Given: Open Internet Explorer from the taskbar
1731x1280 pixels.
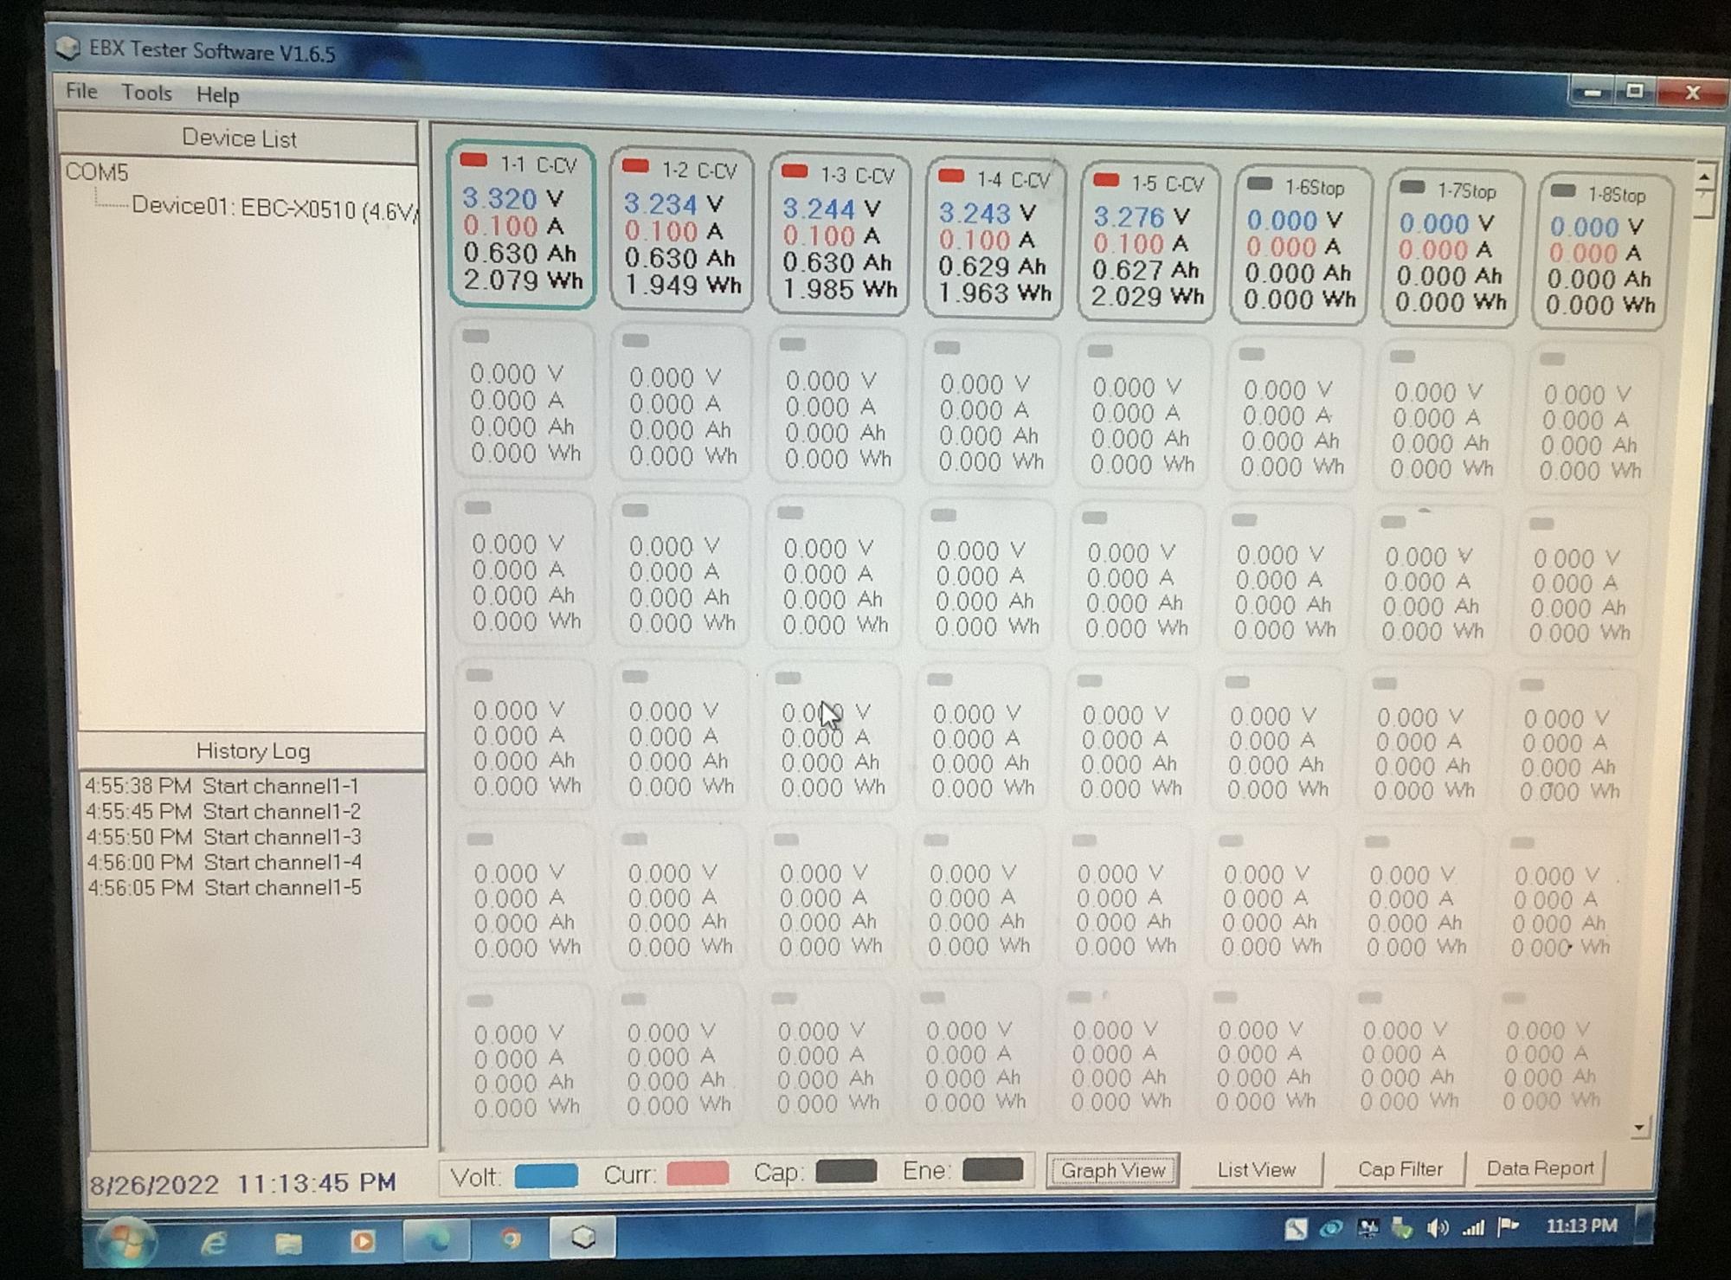Looking at the screenshot, I should tap(214, 1243).
